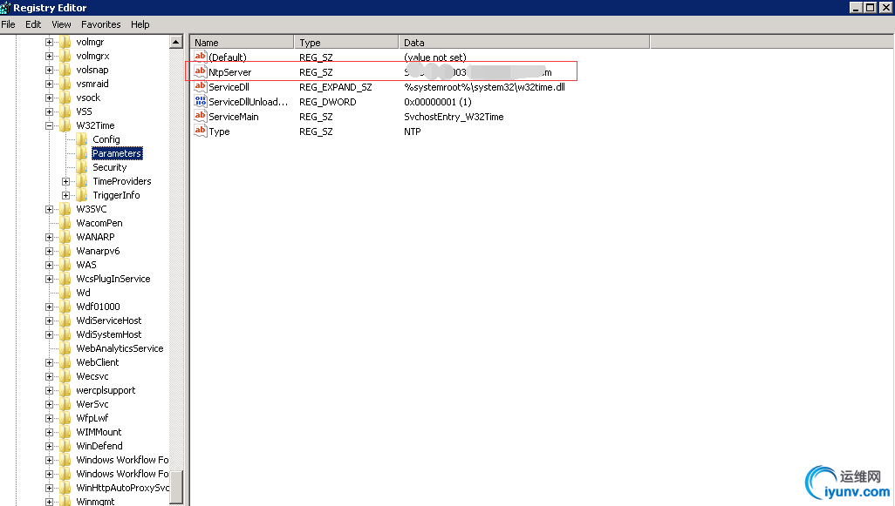This screenshot has width=895, height=506.
Task: Click the NtpServer string value icon
Action: (200, 71)
